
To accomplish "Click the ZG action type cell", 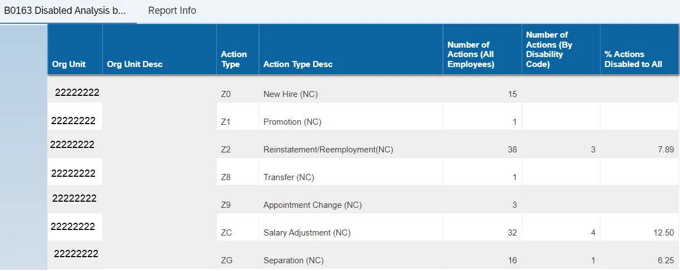I will [x=226, y=260].
